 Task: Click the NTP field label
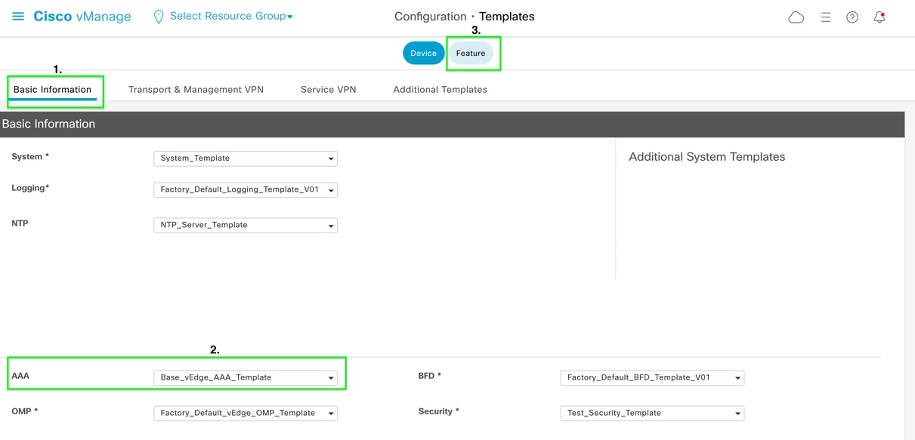point(20,223)
